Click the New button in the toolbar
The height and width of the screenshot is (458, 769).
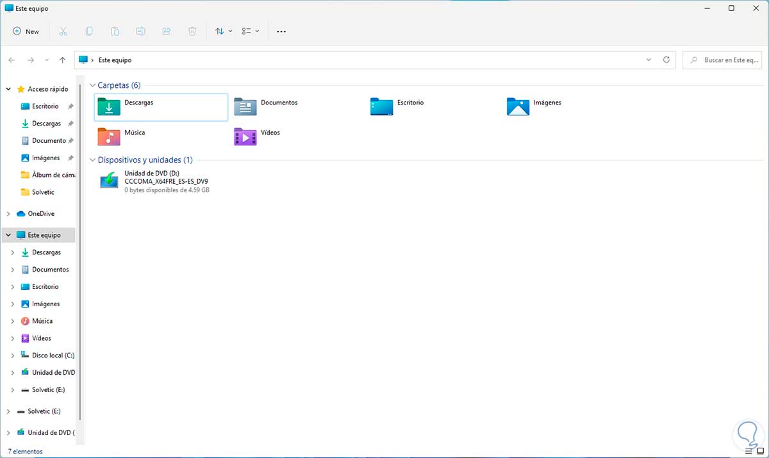(x=26, y=31)
